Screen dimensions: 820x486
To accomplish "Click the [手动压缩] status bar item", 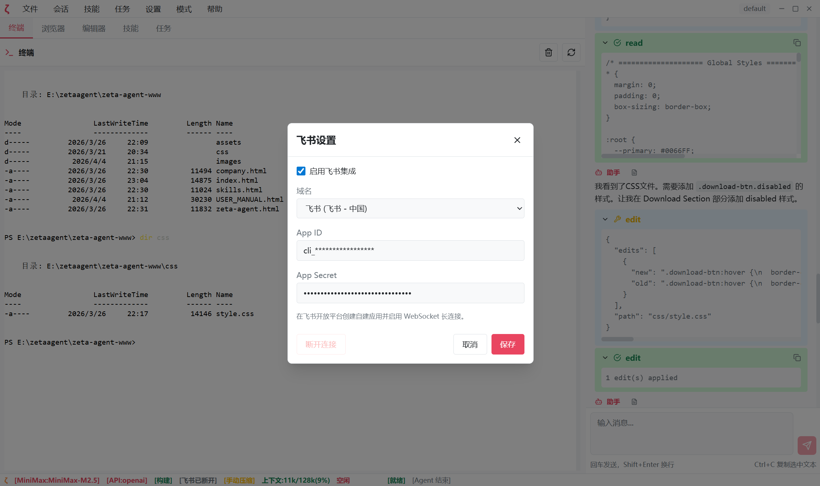I will [239, 480].
